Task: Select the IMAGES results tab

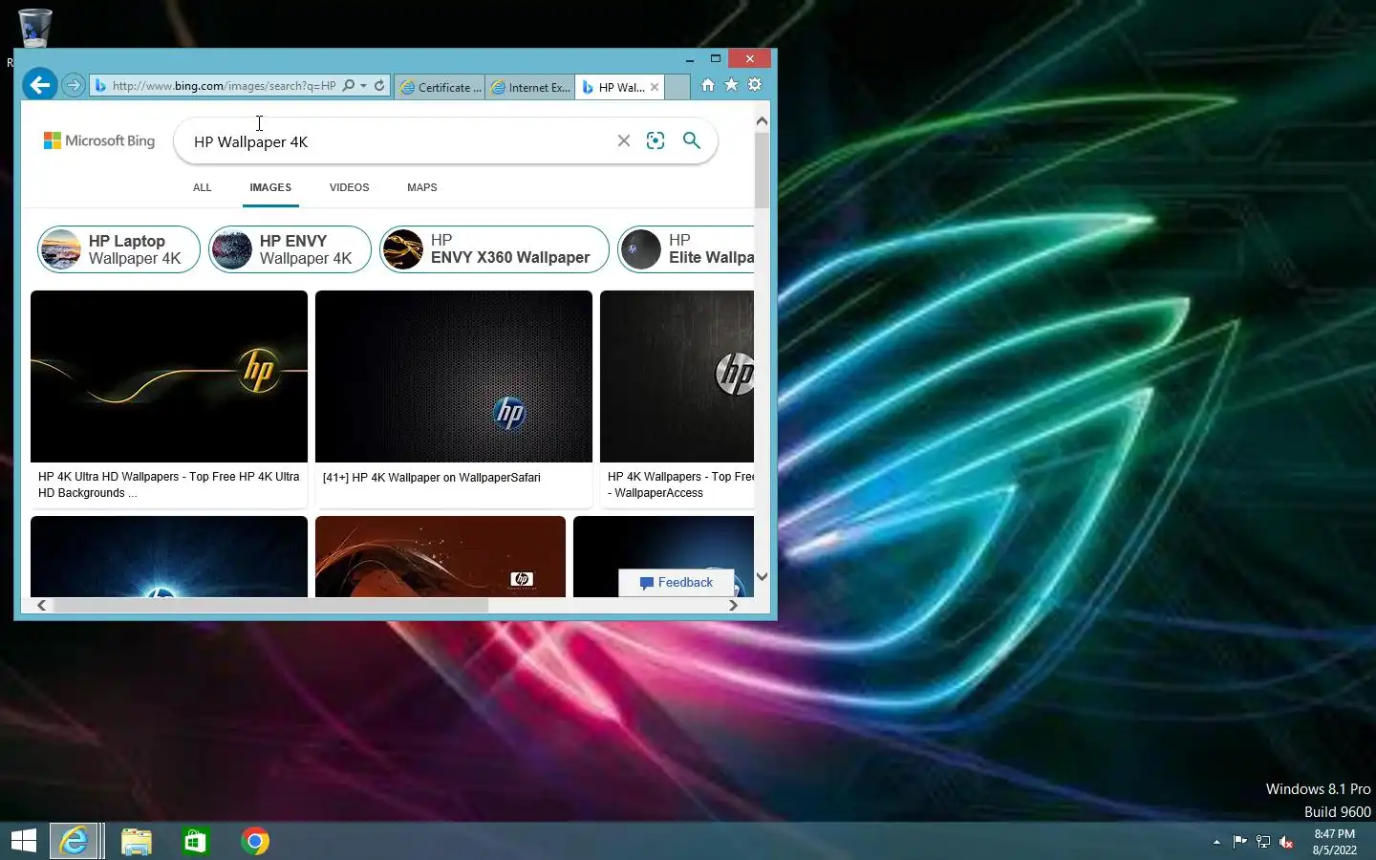Action: (x=270, y=187)
